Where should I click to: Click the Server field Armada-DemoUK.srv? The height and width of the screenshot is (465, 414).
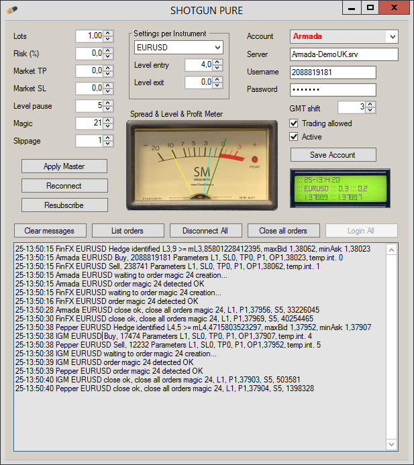click(344, 54)
